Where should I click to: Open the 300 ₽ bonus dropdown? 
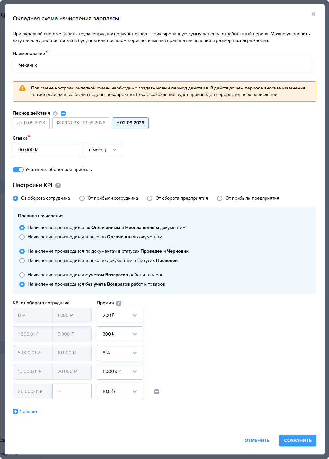(x=120, y=334)
